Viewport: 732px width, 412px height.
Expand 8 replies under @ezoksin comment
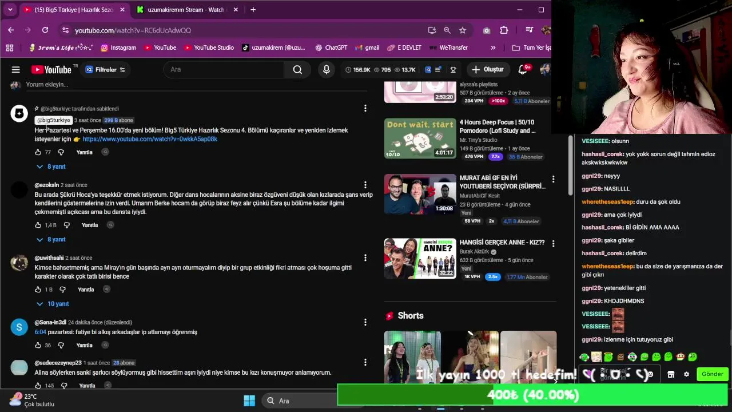tap(51, 239)
